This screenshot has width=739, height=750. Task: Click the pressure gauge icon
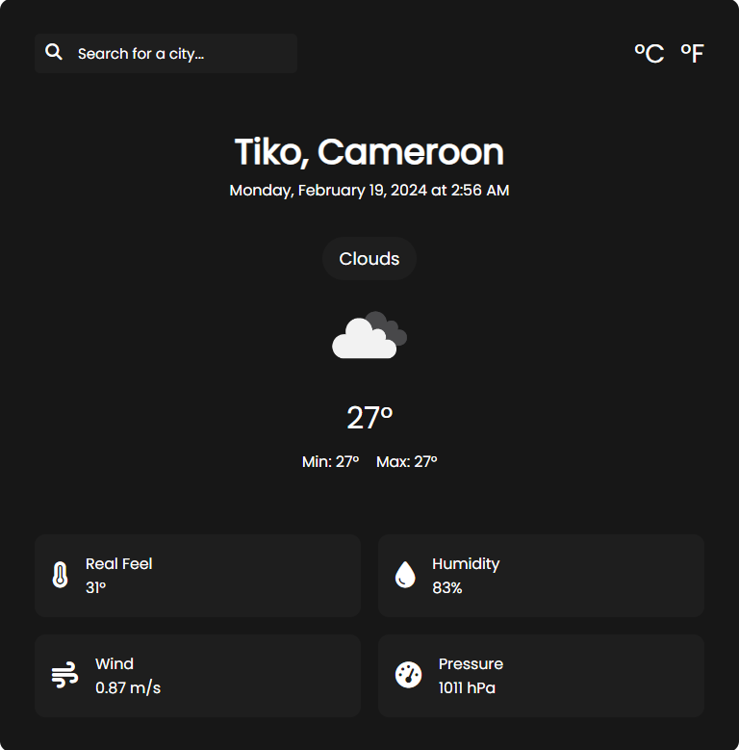pos(409,675)
